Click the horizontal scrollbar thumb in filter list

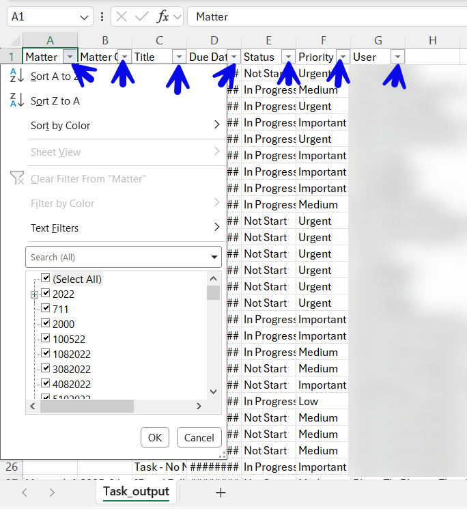pyautogui.click(x=87, y=406)
